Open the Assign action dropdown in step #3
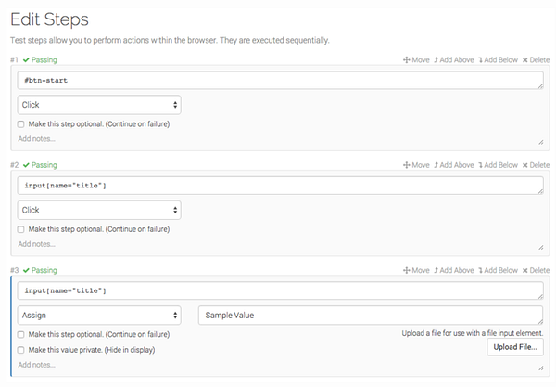The width and height of the screenshot is (556, 387). tap(99, 316)
